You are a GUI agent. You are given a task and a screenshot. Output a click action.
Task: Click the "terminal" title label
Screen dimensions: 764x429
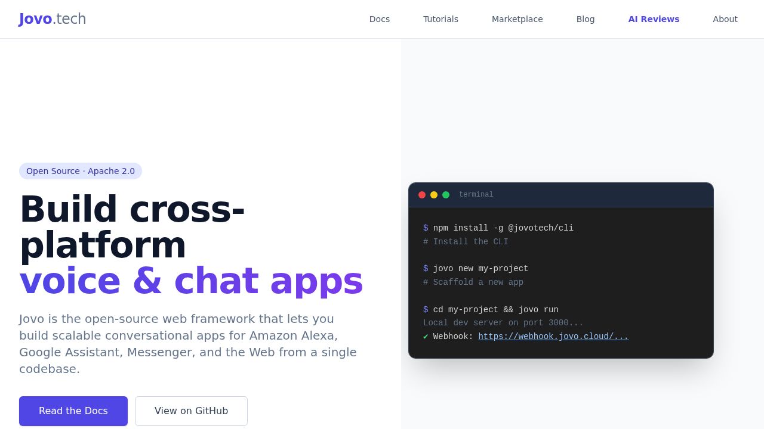[x=476, y=195]
